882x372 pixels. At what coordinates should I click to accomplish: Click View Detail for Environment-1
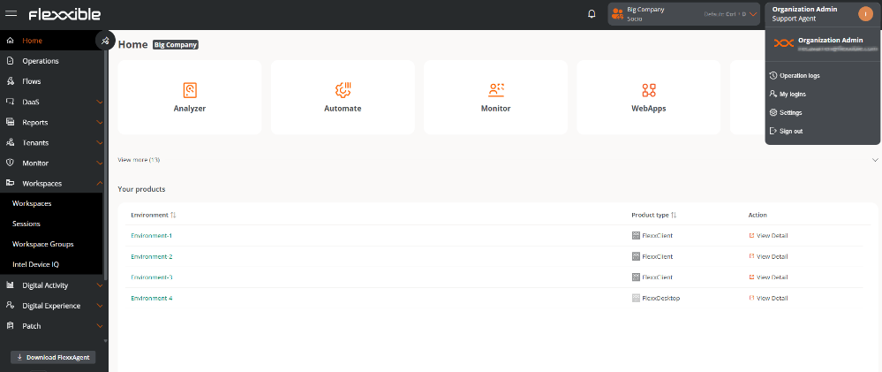(x=768, y=236)
